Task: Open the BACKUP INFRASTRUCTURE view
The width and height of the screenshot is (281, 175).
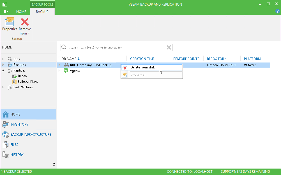Action: 29,135
